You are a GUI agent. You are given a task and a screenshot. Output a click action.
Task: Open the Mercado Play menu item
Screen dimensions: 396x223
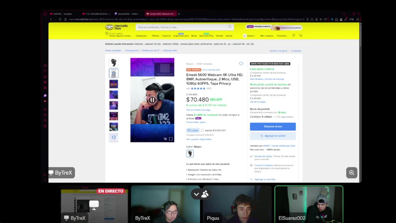[x=206, y=36]
